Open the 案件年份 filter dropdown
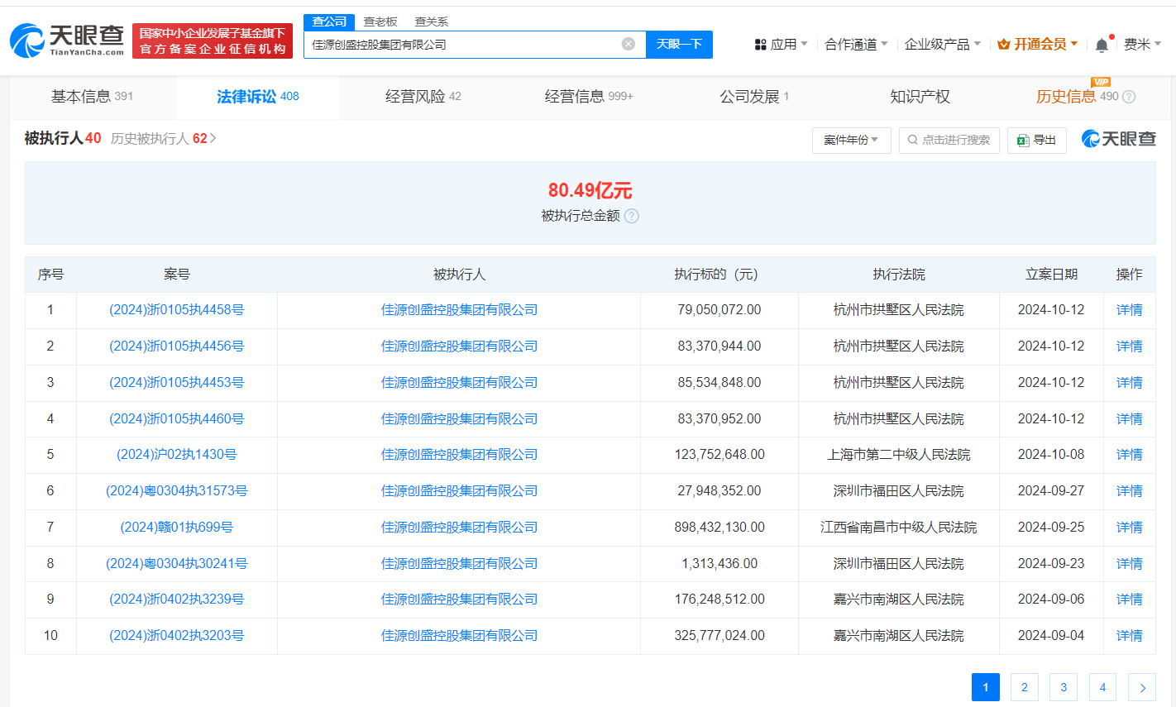Image resolution: width=1176 pixels, height=707 pixels. (x=851, y=140)
